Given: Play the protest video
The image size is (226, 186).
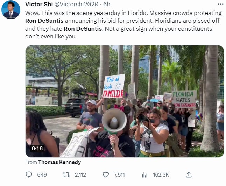Looking at the screenshot, I should tap(125, 101).
